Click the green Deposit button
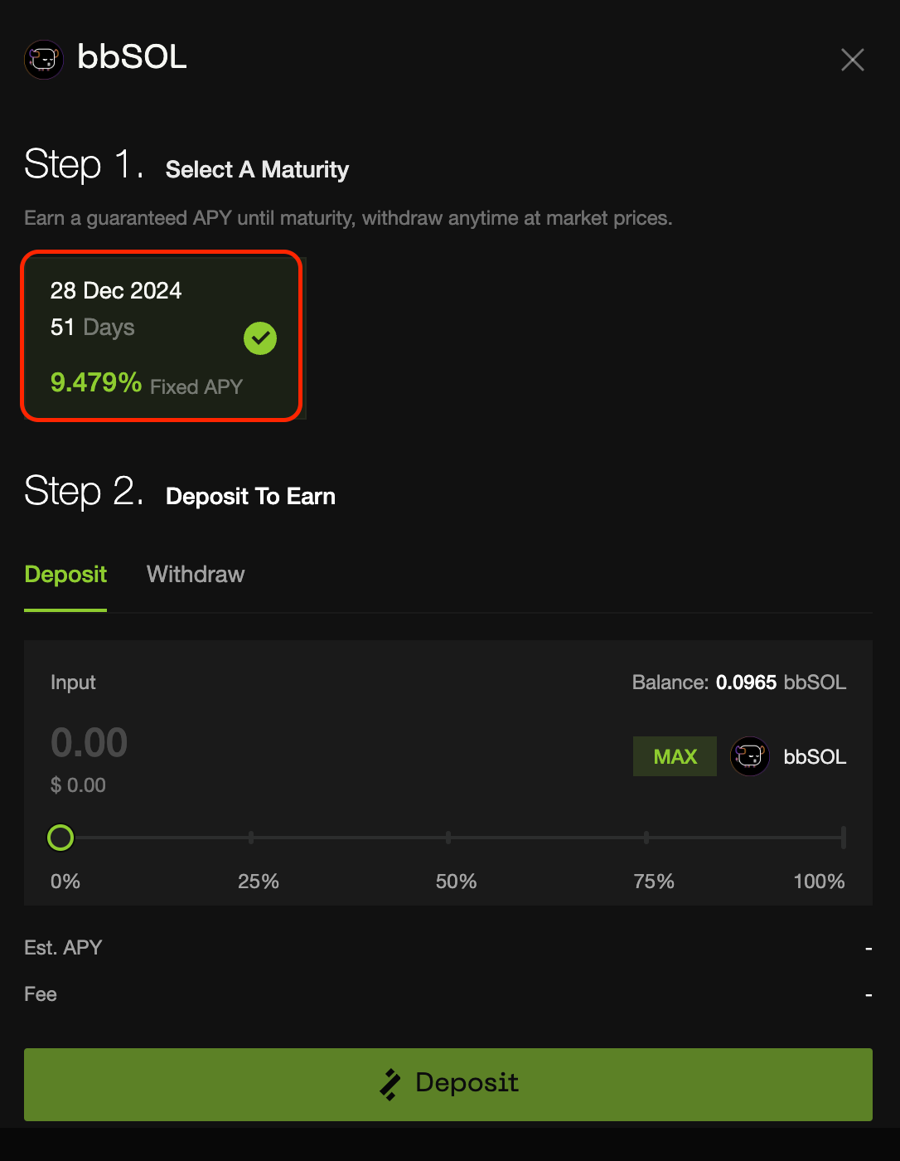Viewport: 900px width, 1161px height. pyautogui.click(x=448, y=1084)
